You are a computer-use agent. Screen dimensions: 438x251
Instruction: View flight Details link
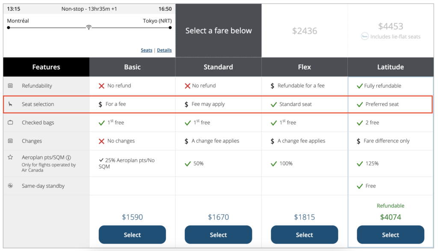click(x=164, y=50)
